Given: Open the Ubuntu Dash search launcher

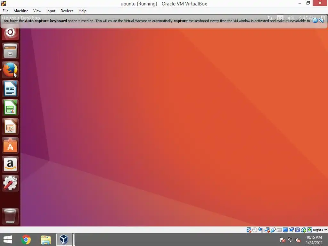Looking at the screenshot, I should pos(10,33).
